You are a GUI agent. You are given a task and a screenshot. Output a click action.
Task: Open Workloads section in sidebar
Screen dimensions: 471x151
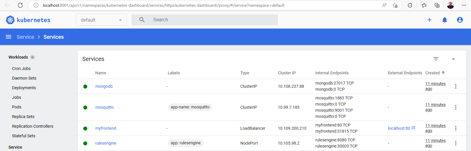pyautogui.click(x=18, y=57)
